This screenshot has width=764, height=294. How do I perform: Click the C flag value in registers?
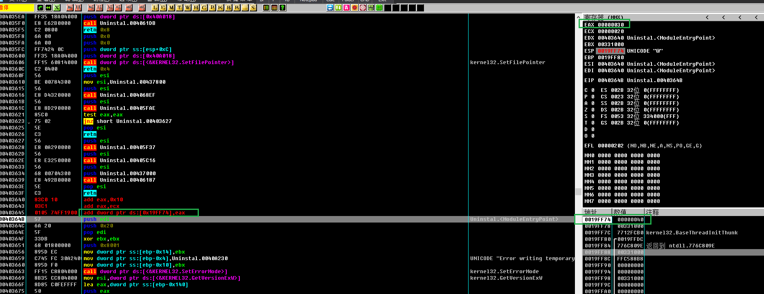593,90
